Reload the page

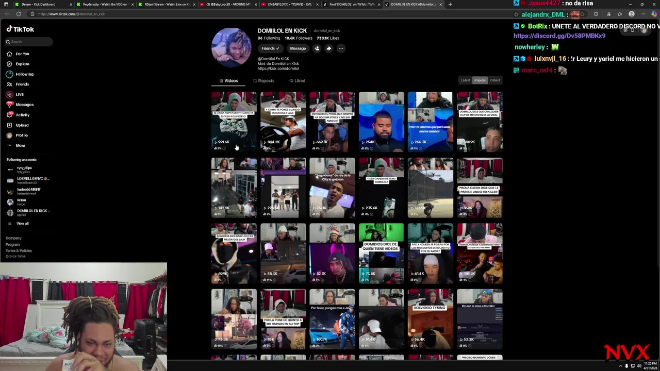coord(19,14)
